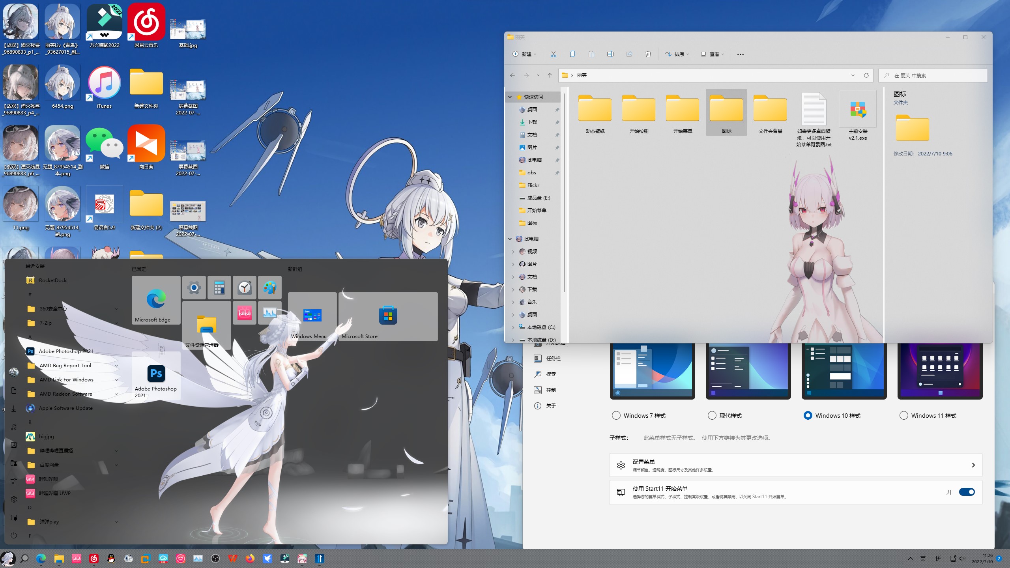Viewport: 1010px width, 568px height.
Task: Click the Rename icon in Explorer toolbar
Action: 610,54
